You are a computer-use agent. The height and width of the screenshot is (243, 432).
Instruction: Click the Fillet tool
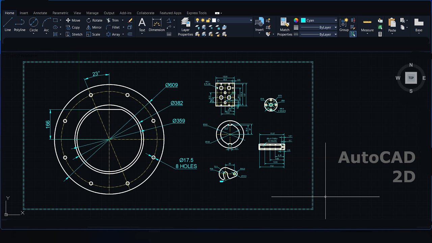(x=113, y=27)
